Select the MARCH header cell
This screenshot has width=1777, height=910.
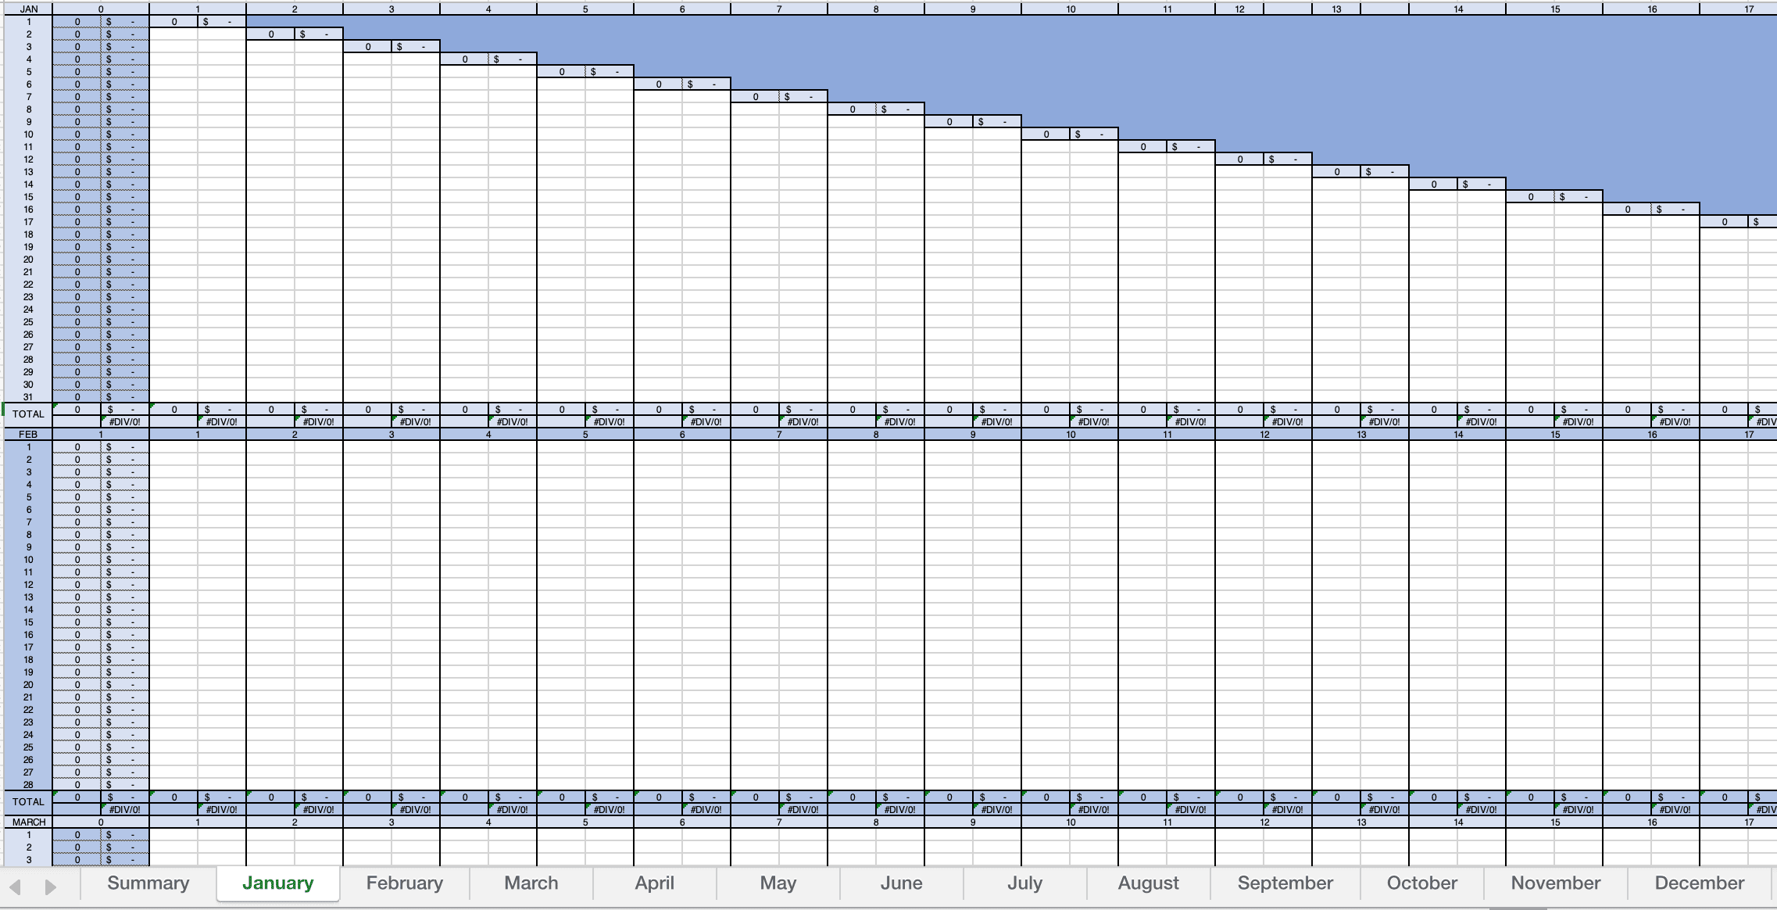tap(29, 822)
